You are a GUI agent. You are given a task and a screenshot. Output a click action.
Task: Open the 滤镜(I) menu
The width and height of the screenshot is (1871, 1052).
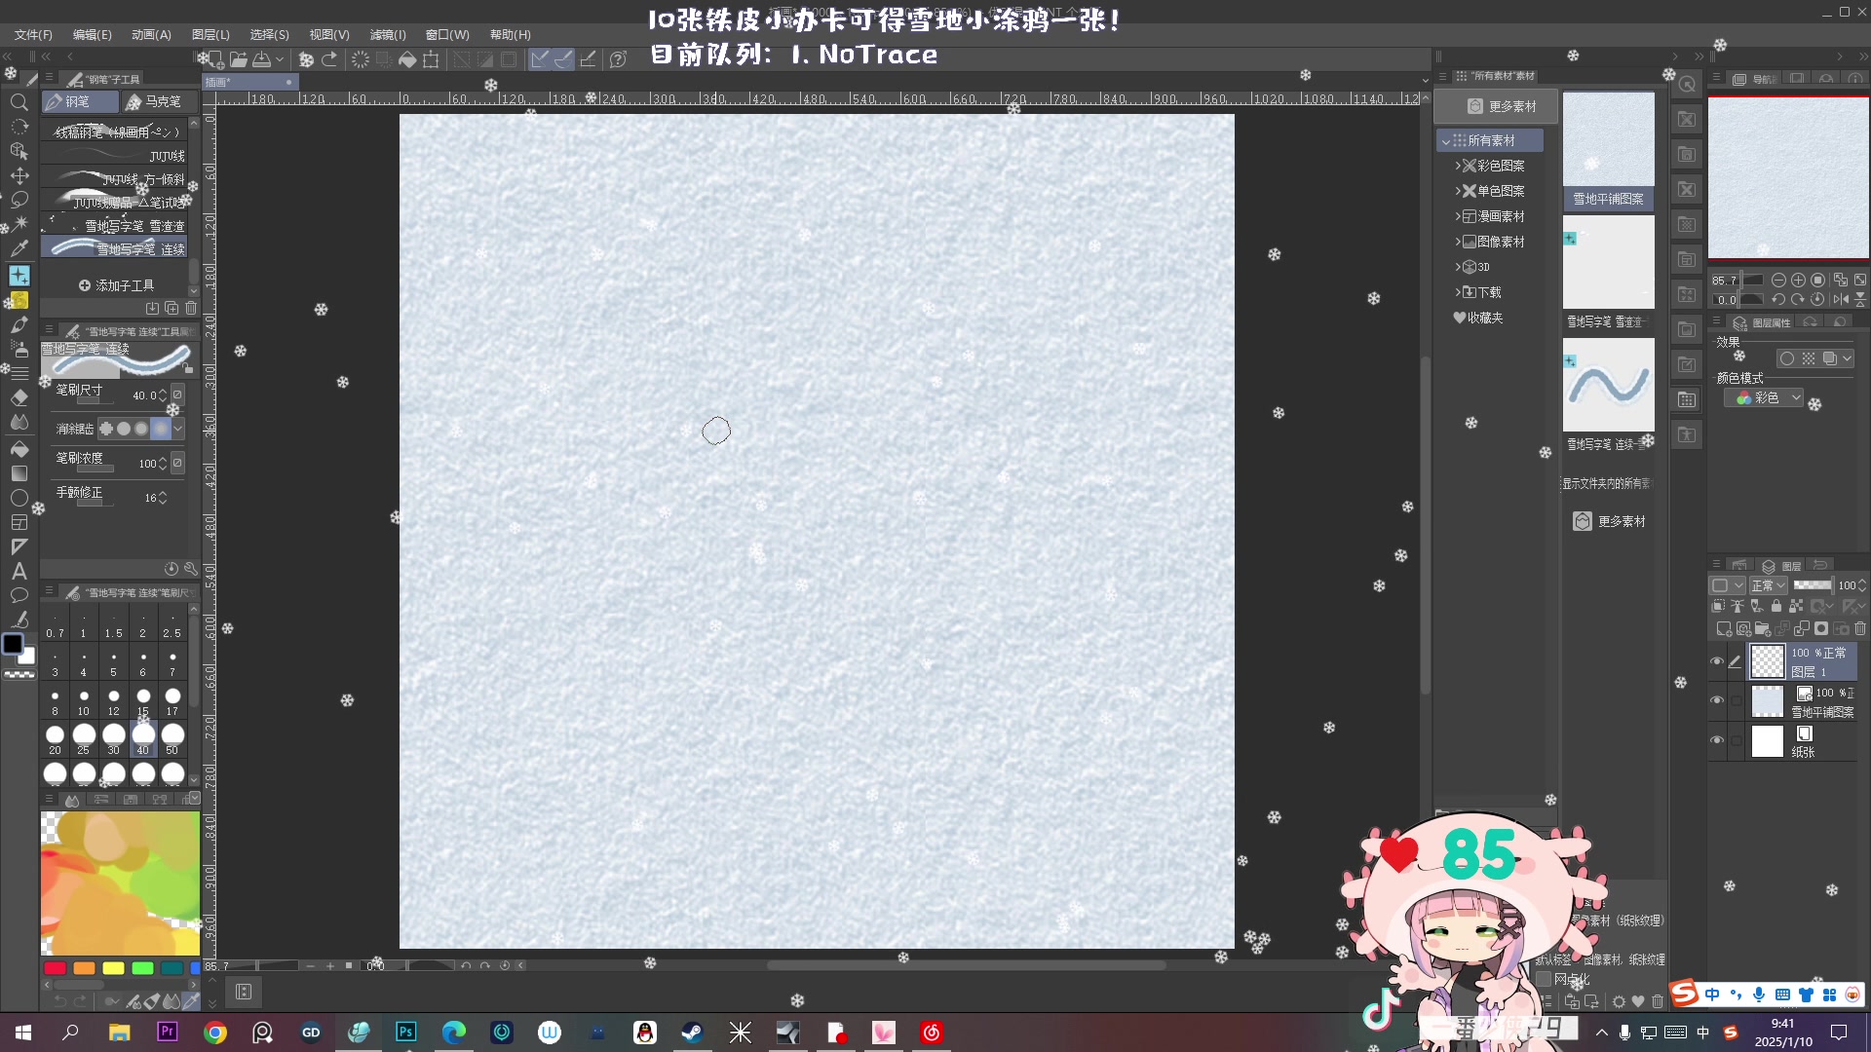[x=387, y=34]
